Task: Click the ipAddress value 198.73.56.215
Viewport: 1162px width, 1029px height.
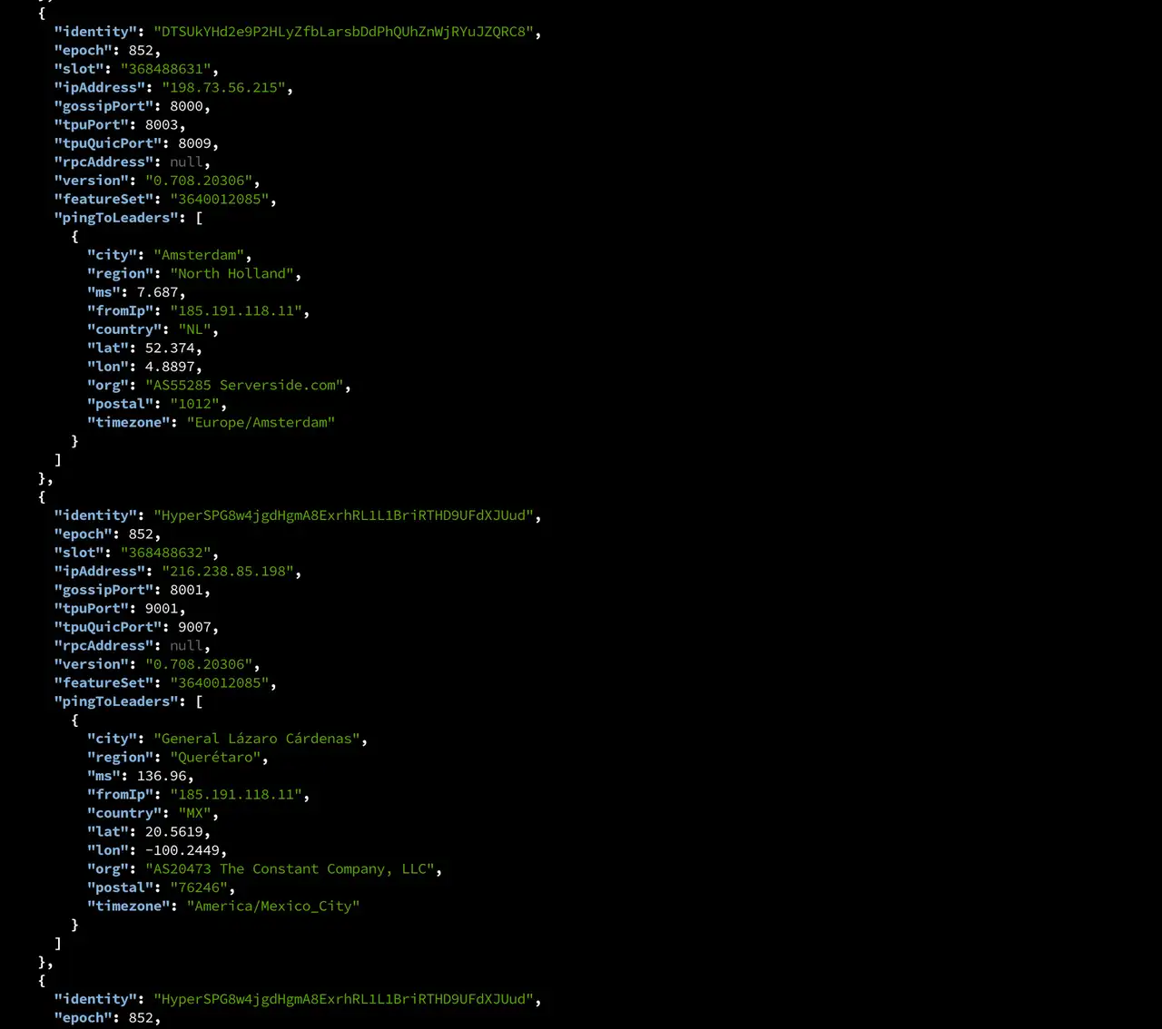Action: point(225,87)
